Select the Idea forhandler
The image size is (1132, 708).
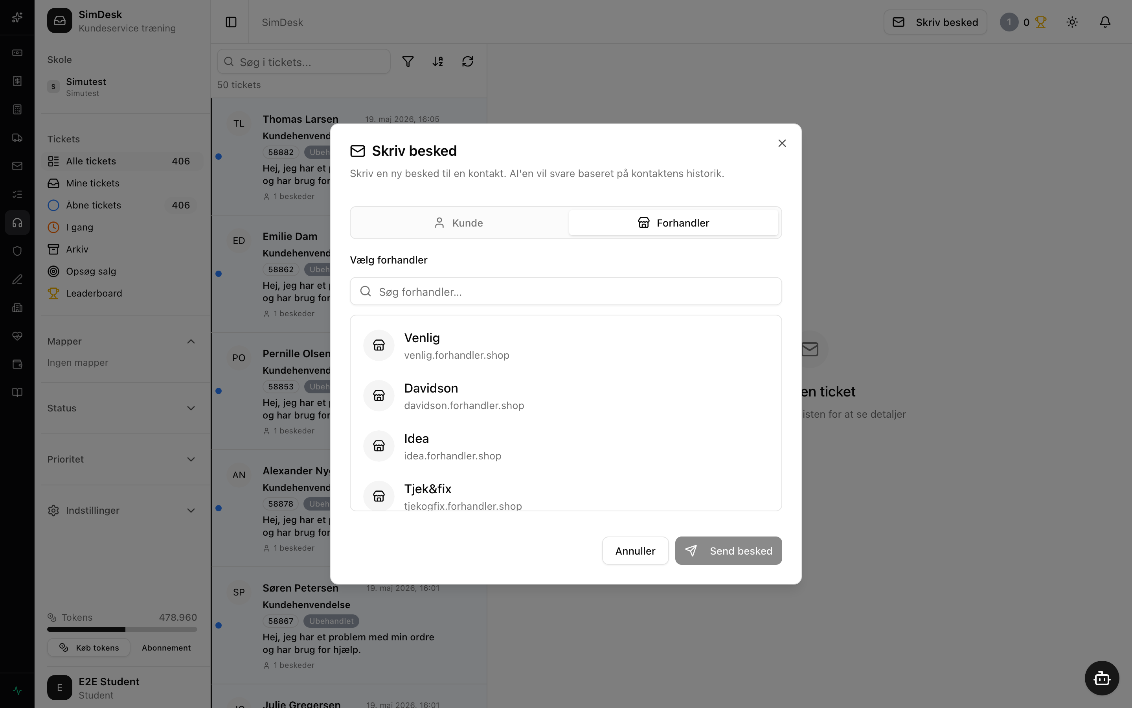tap(566, 446)
